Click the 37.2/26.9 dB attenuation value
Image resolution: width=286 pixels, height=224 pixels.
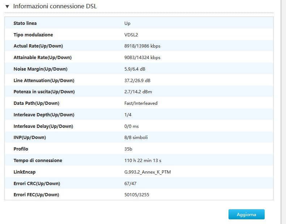tap(137, 80)
